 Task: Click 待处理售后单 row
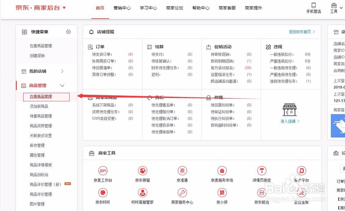click(x=172, y=105)
